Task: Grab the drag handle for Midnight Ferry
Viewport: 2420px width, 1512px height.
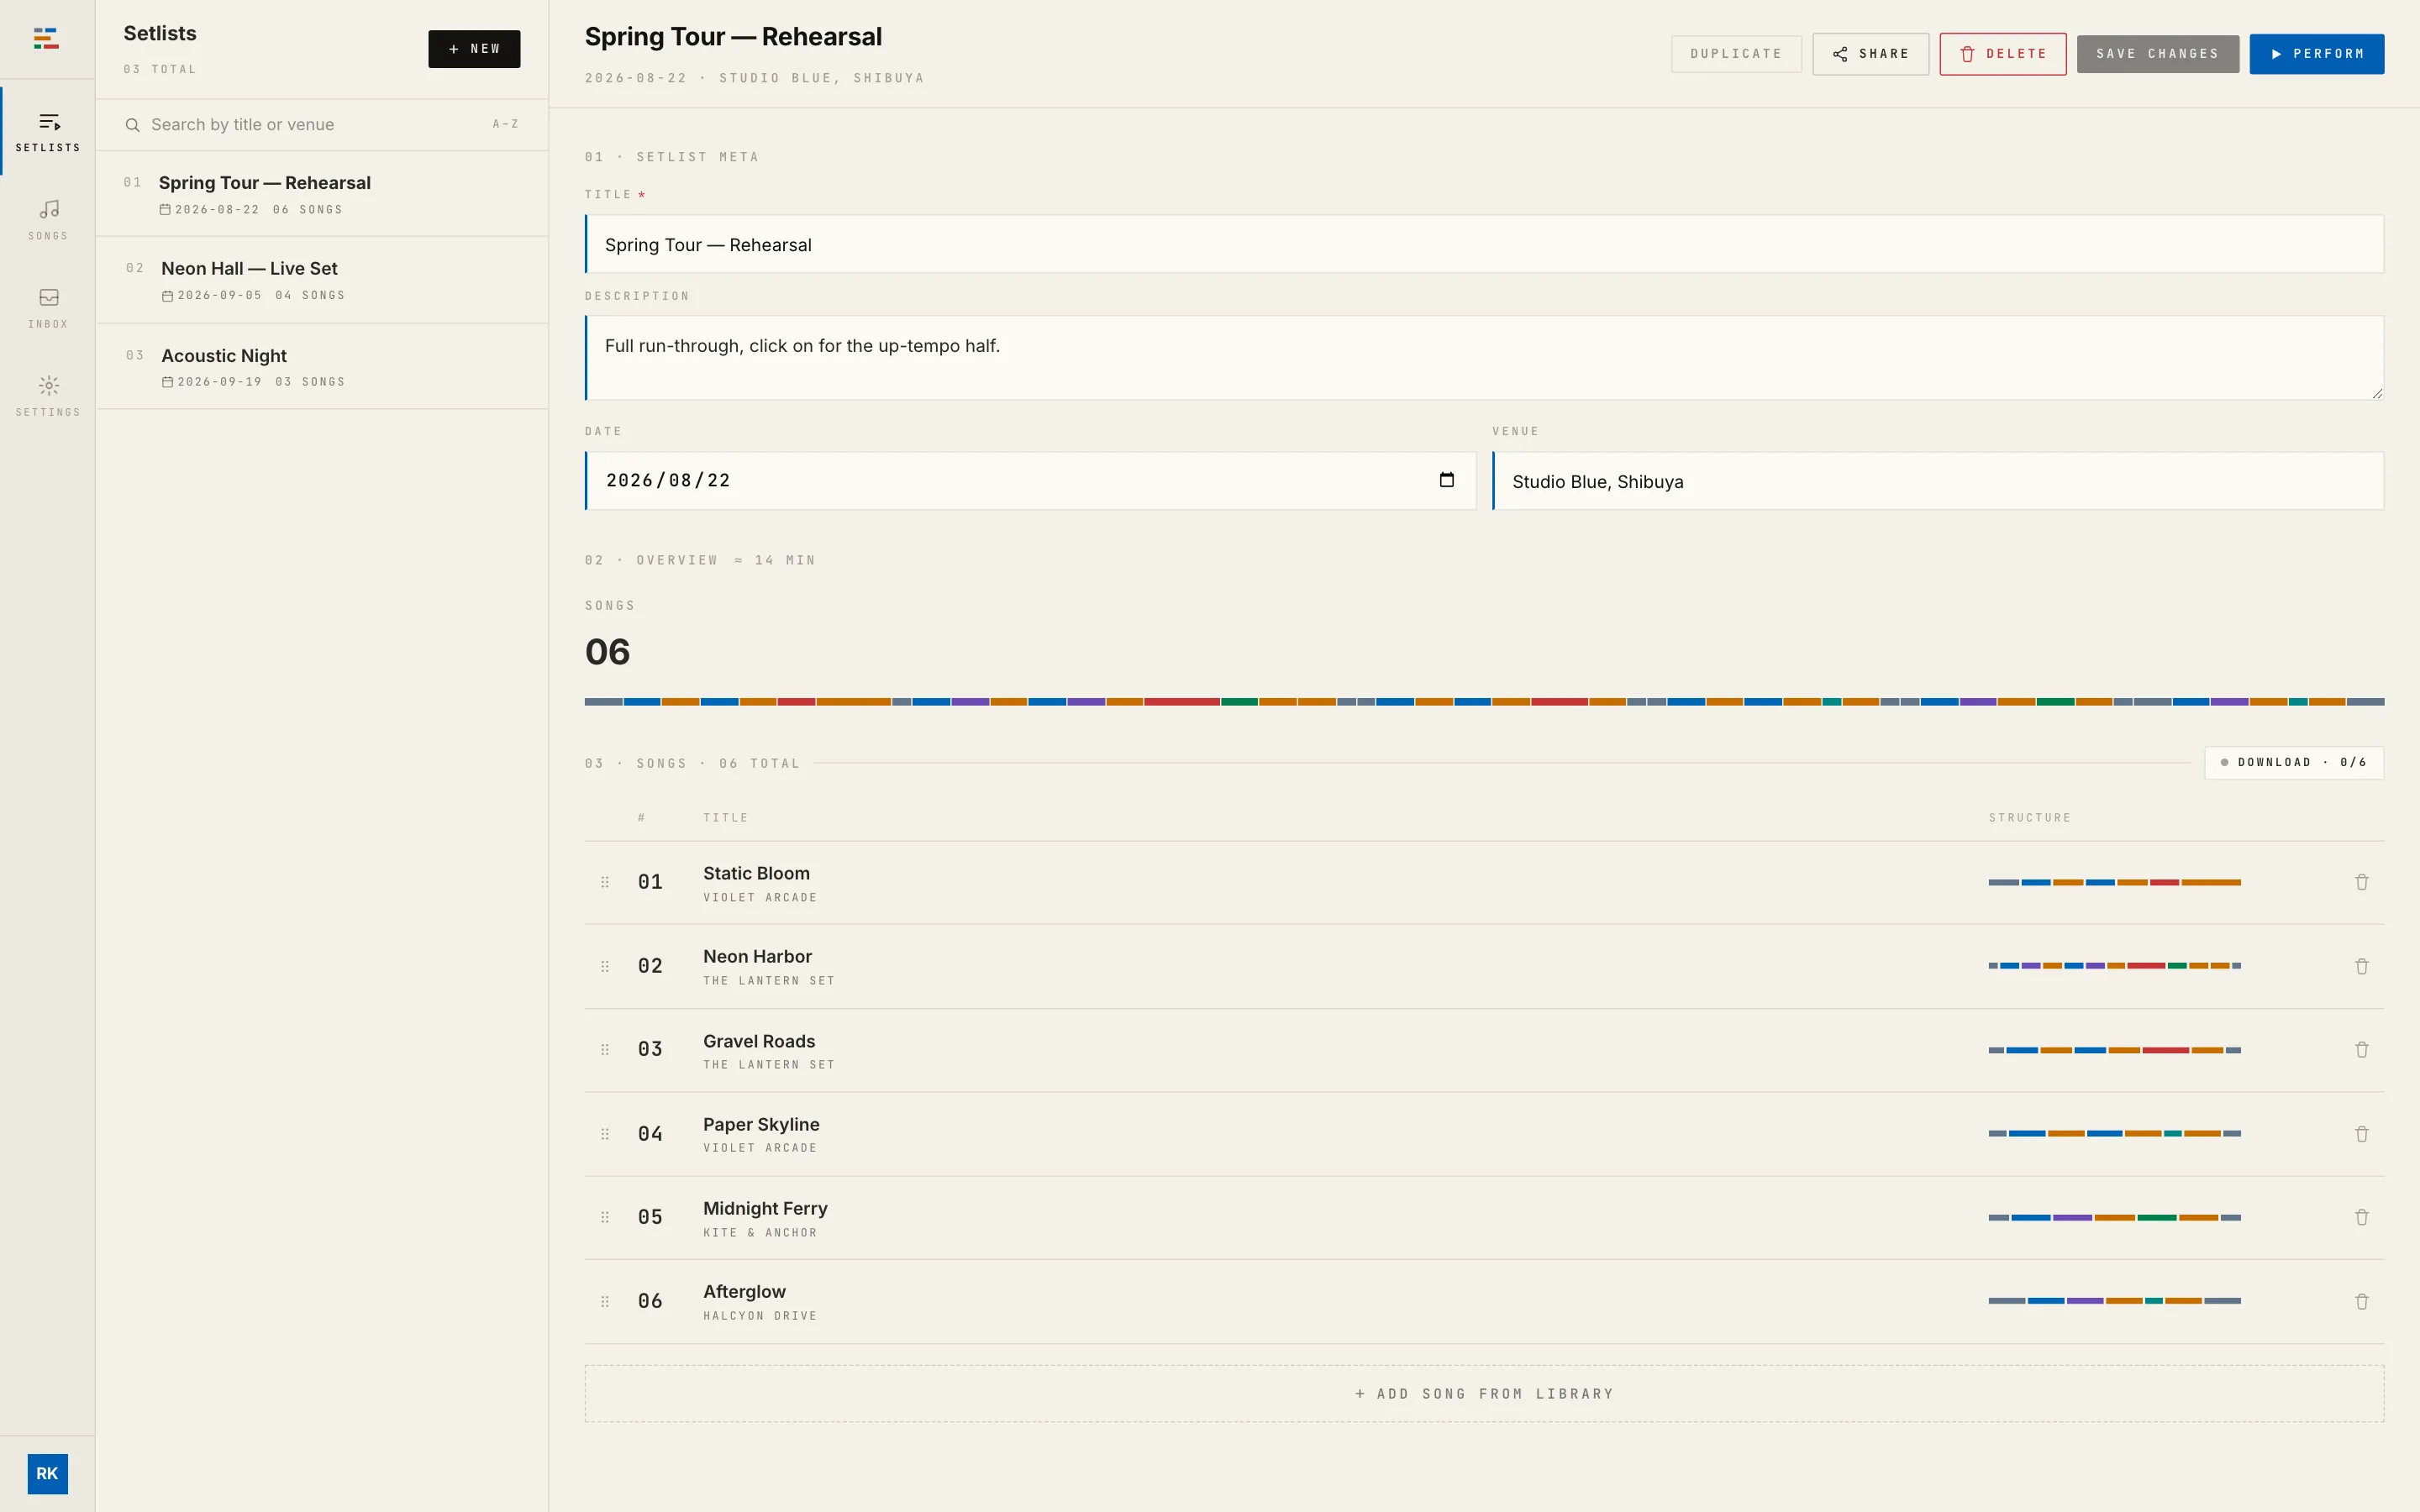Action: 605,1217
